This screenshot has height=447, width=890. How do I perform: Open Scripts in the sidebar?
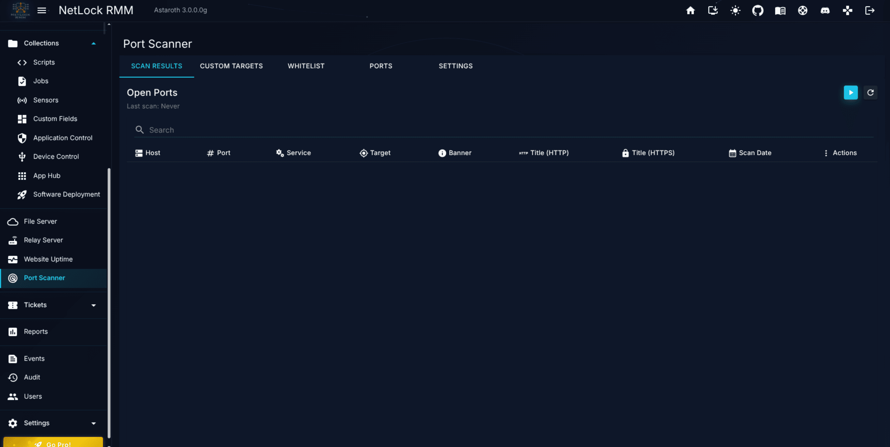pyautogui.click(x=54, y=63)
